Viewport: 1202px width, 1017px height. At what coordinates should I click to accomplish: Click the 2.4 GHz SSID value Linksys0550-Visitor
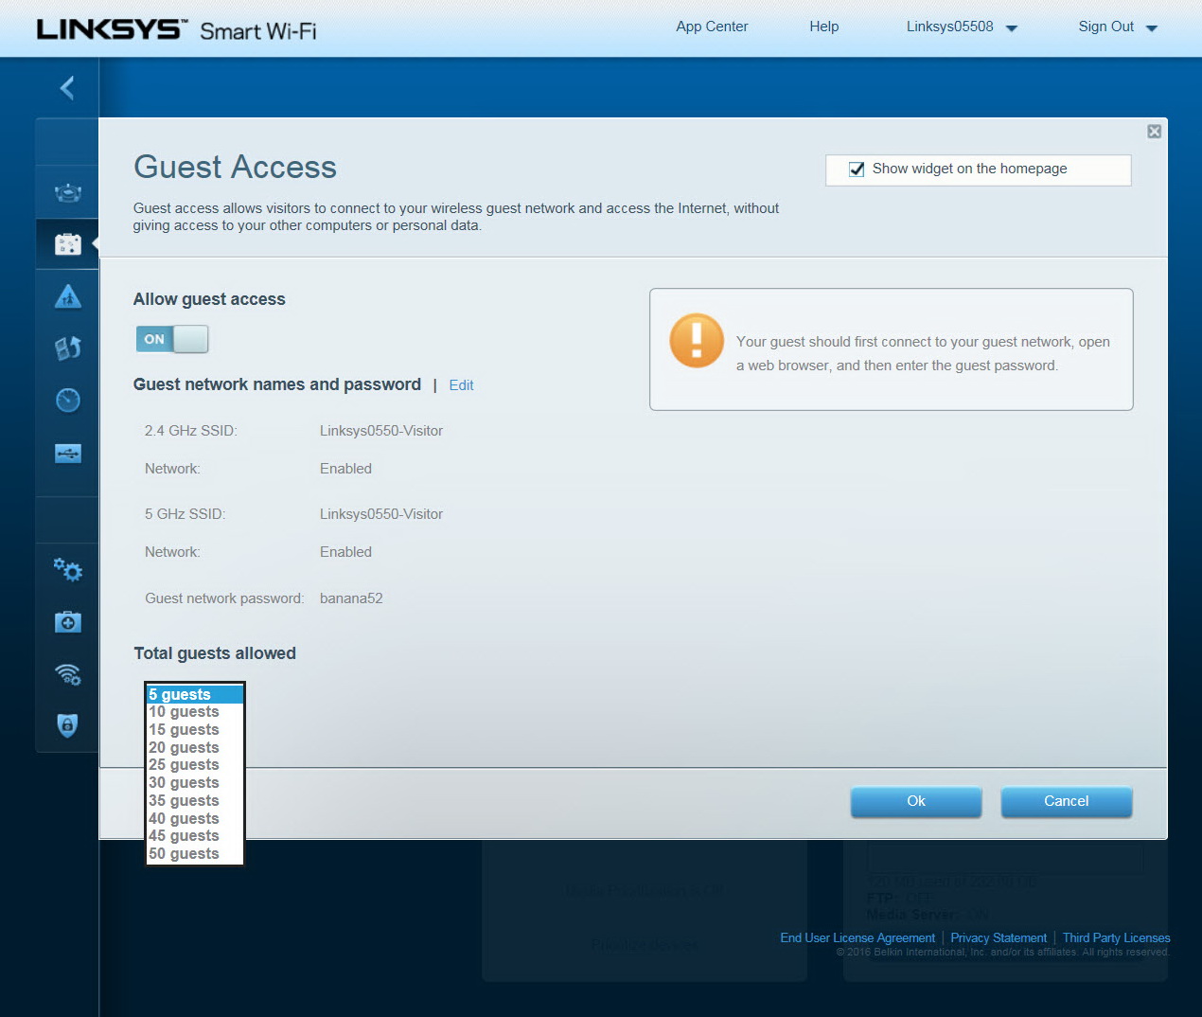tap(381, 431)
